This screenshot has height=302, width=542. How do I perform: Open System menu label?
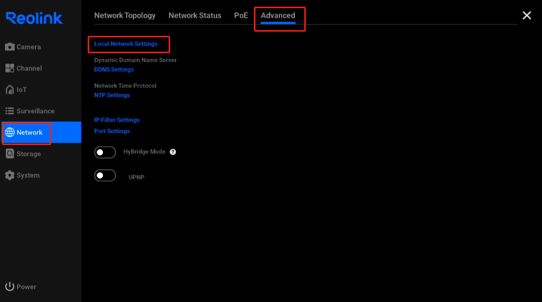(28, 175)
